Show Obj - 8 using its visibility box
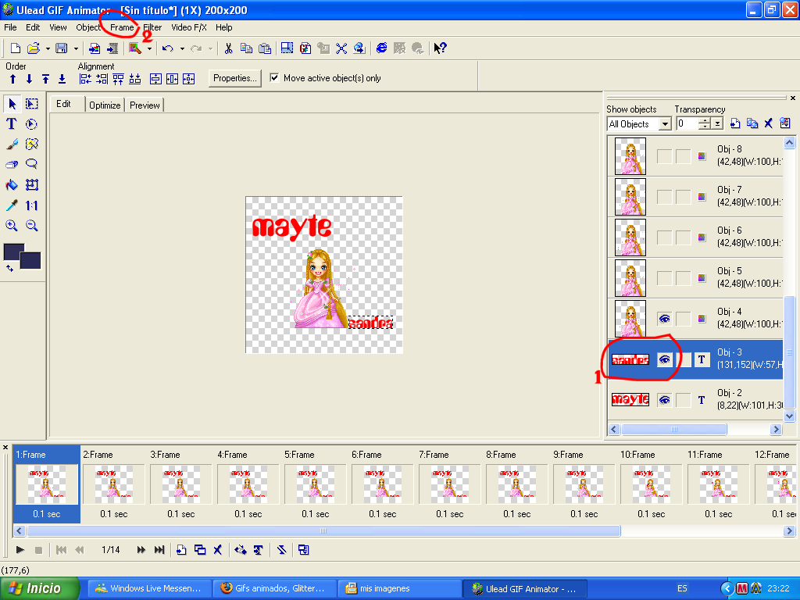Image resolution: width=800 pixels, height=600 pixels. 664,156
